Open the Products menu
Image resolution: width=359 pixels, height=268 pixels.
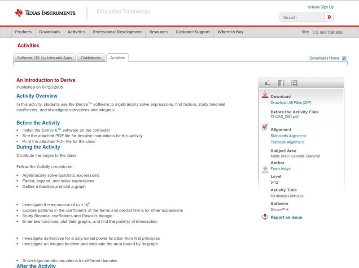tap(23, 32)
